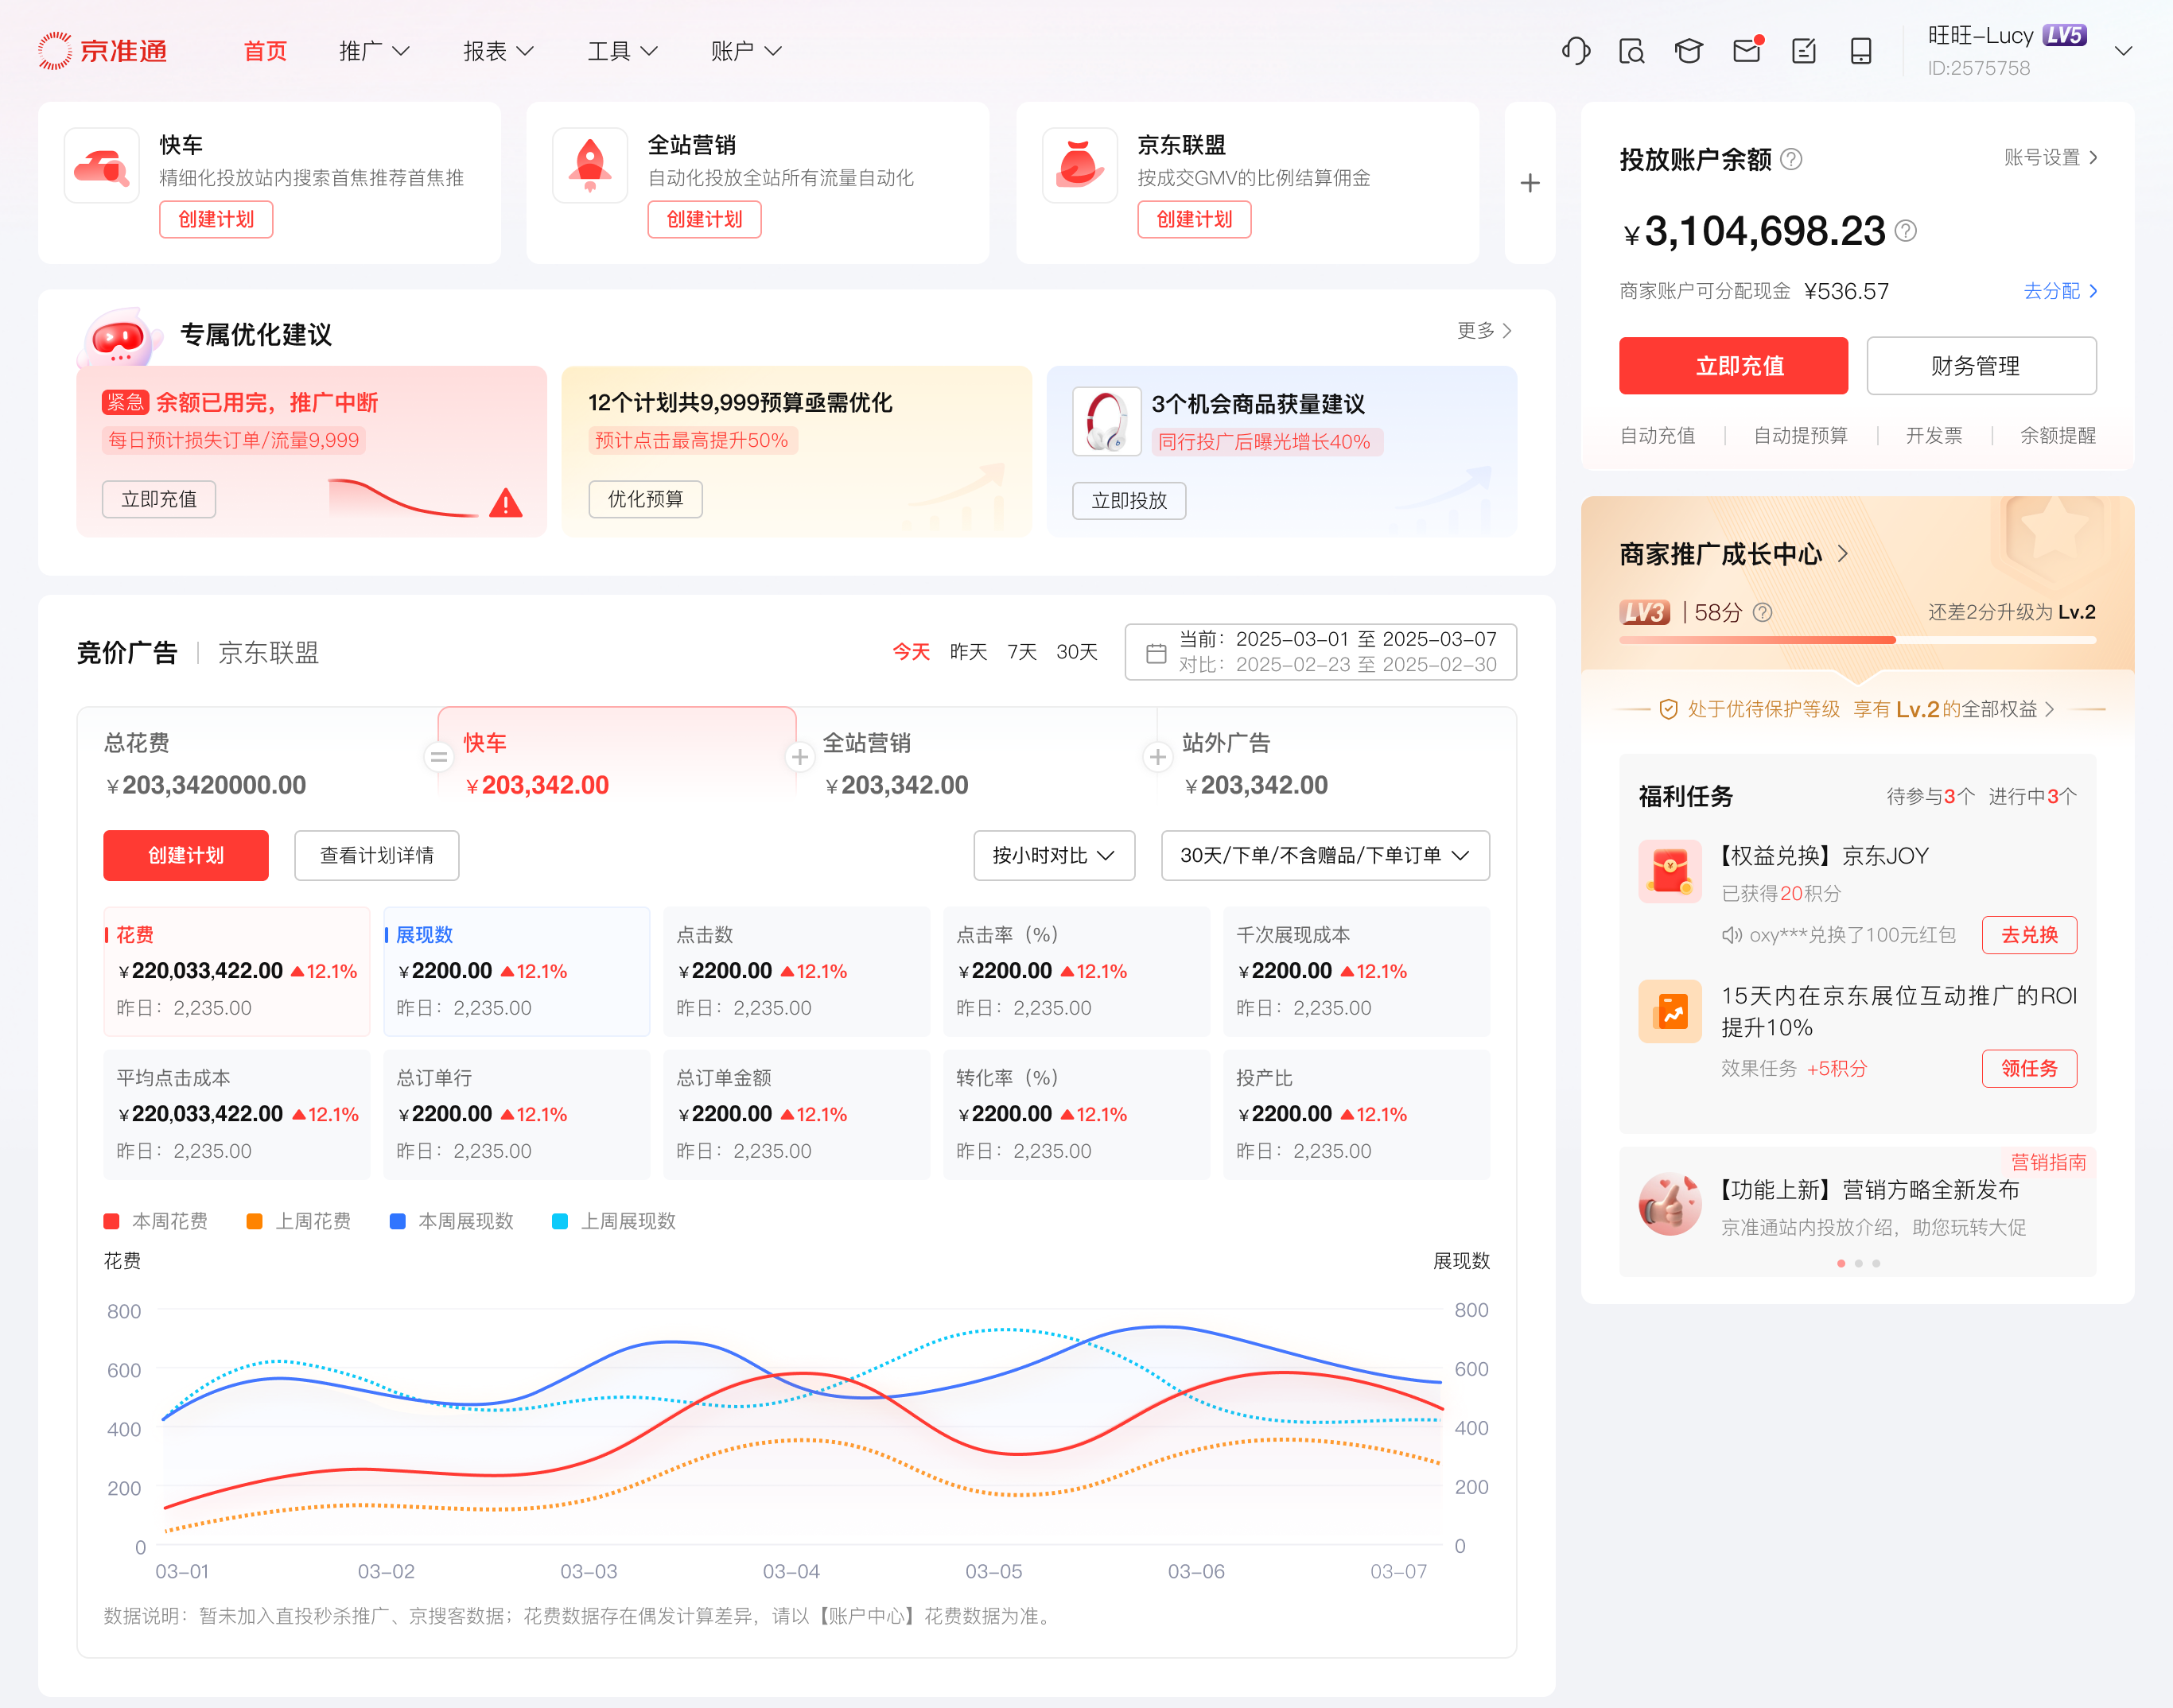
Task: Toggle the 上周展现数 legend series
Action: pos(614,1221)
